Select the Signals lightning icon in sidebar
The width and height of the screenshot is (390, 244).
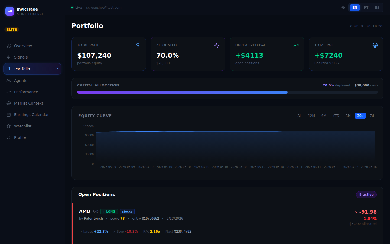(8, 57)
